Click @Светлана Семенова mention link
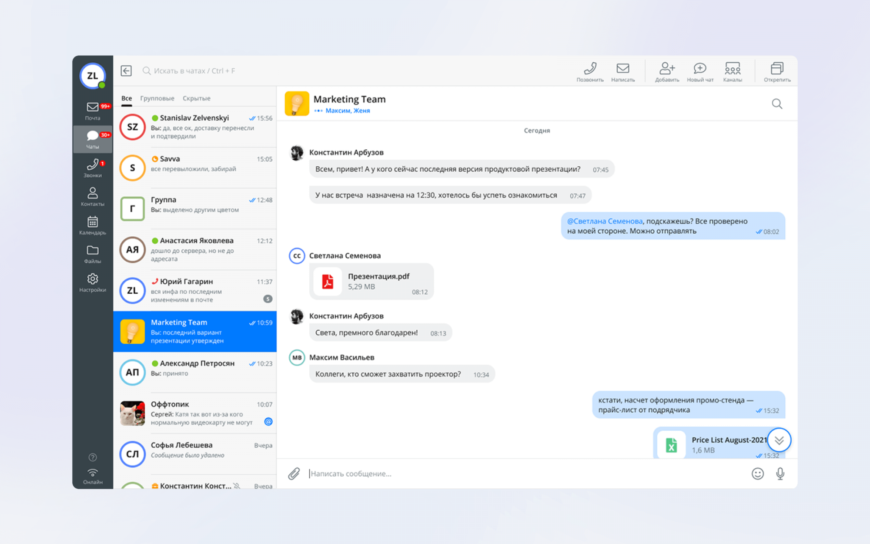The image size is (870, 544). coord(605,221)
